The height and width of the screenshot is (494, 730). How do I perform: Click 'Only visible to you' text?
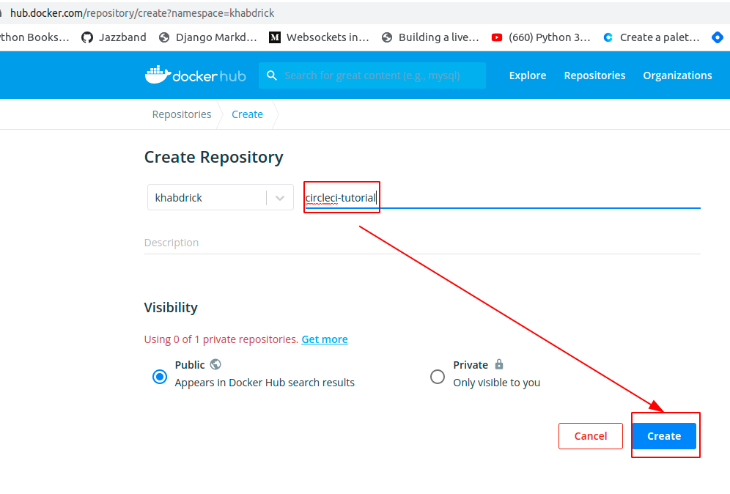(x=497, y=383)
